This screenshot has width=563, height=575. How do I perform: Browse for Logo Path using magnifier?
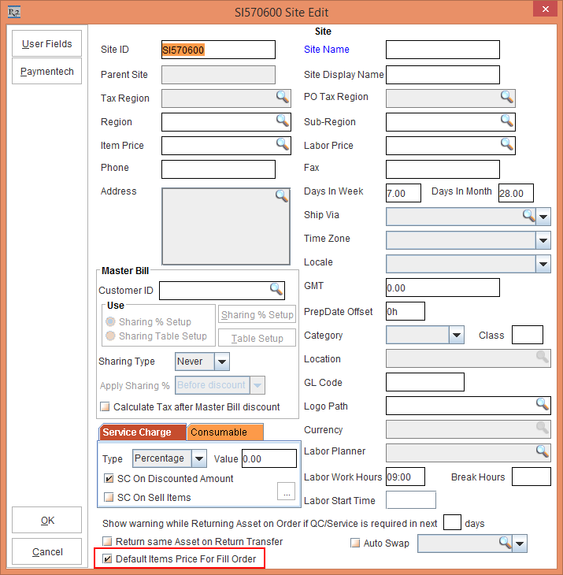pyautogui.click(x=543, y=404)
